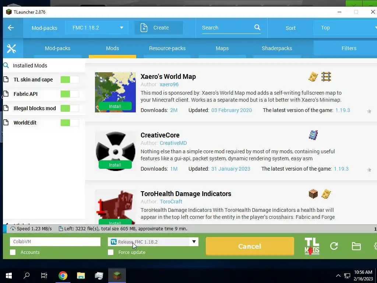The height and width of the screenshot is (283, 377).
Task: Check the Accounts checkbox
Action: point(13,252)
